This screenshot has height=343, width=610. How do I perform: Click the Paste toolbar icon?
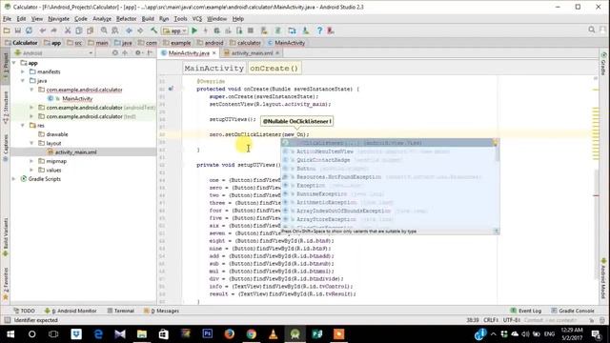[x=90, y=30]
